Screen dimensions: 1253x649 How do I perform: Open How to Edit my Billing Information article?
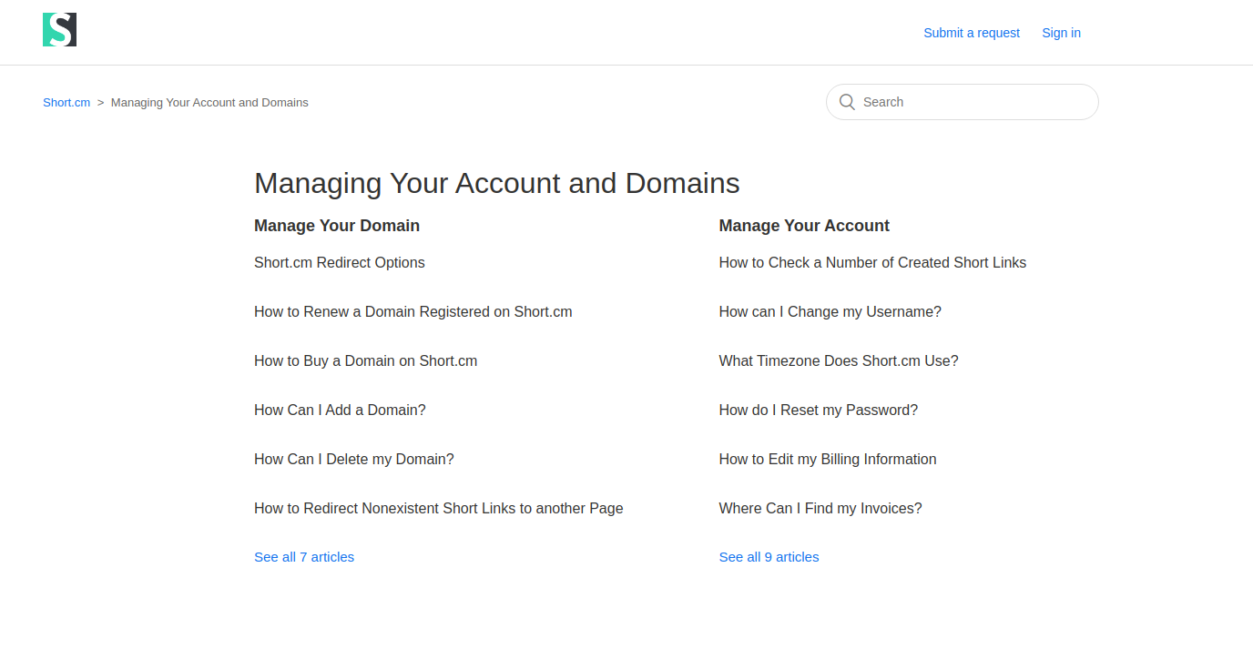[828, 459]
